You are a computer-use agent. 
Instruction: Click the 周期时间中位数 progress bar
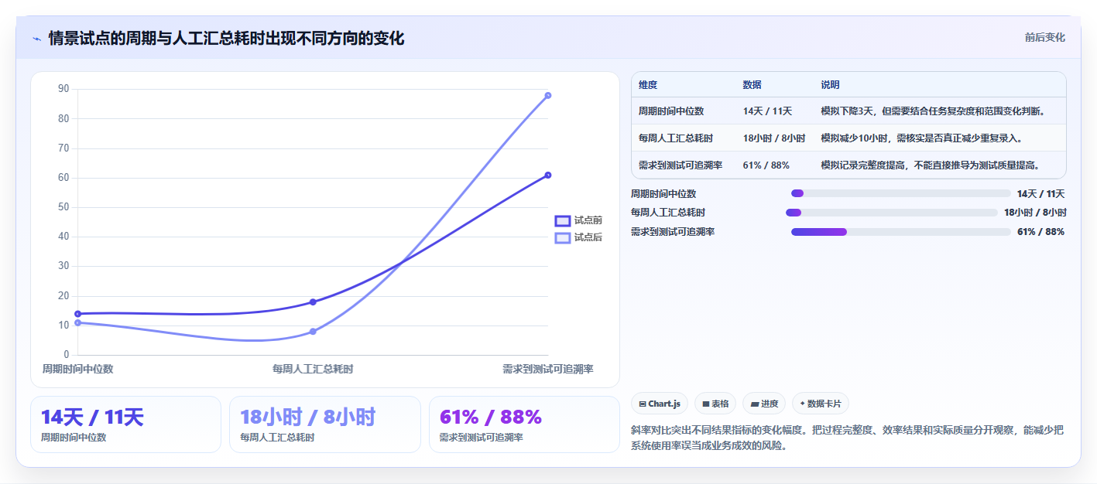tap(900, 193)
